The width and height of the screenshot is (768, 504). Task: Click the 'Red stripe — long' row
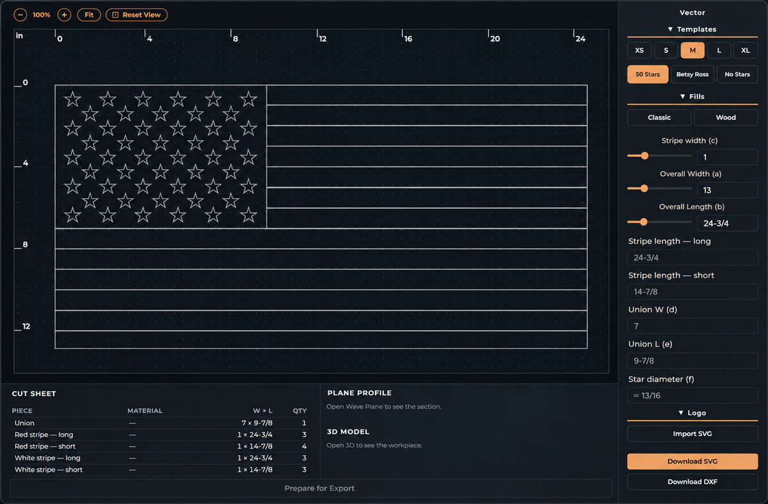point(160,435)
